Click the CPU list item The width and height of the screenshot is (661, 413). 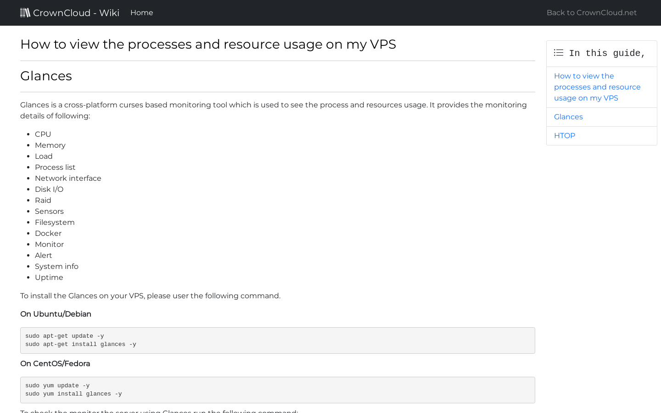pos(43,134)
